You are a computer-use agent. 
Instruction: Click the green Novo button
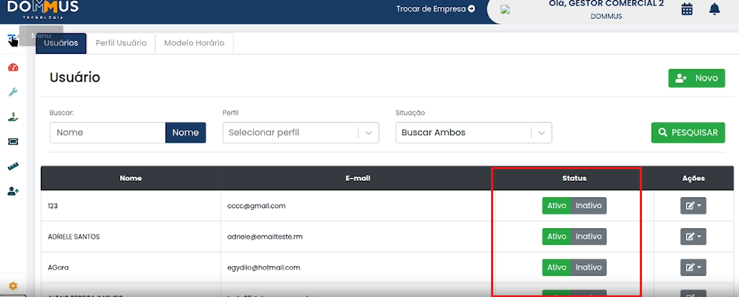click(x=696, y=78)
